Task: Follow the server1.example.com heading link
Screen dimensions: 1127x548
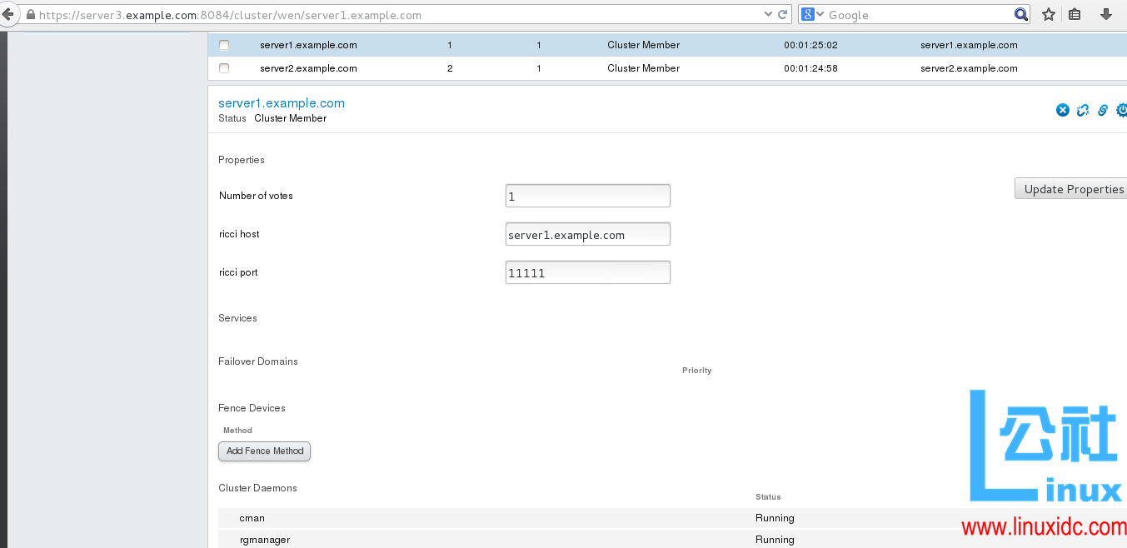Action: (x=281, y=102)
